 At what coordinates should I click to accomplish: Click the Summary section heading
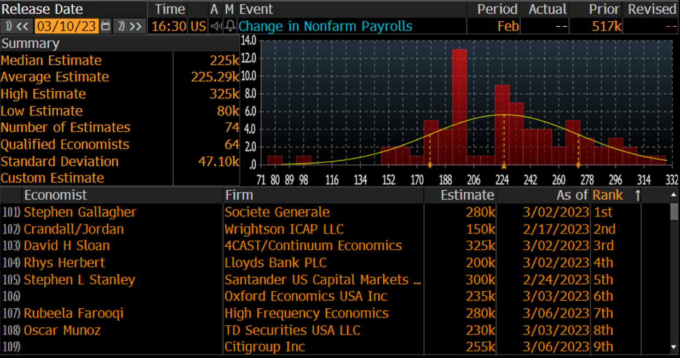pyautogui.click(x=30, y=44)
